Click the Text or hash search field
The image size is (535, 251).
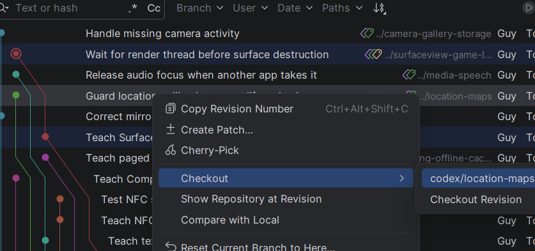click(x=68, y=8)
